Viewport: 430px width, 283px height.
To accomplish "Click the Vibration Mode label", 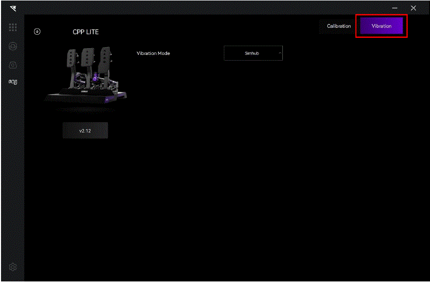I will 153,53.
